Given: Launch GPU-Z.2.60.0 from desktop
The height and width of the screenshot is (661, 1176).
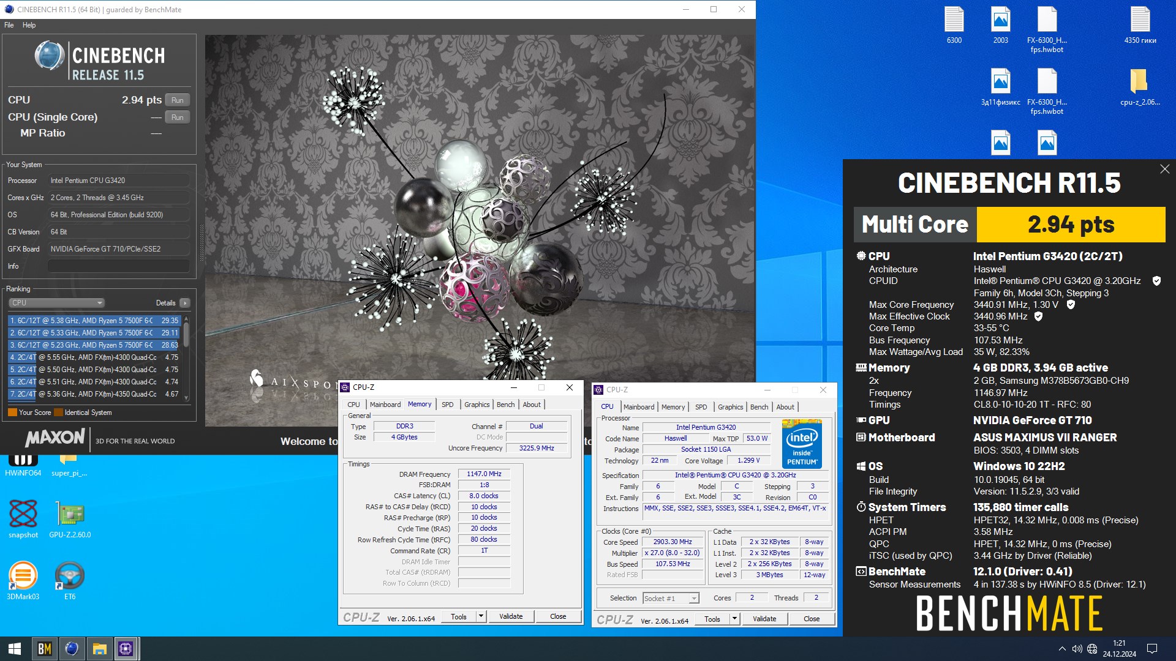Looking at the screenshot, I should 70,519.
